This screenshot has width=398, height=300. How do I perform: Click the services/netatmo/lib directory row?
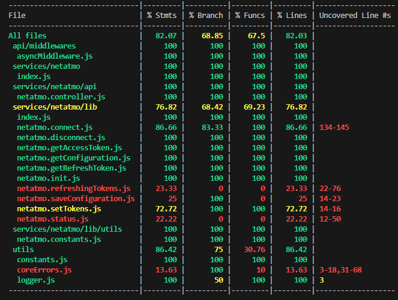[55, 107]
